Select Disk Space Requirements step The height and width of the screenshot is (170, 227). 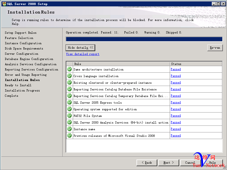(x=24, y=48)
